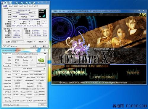The image size is (148, 109).
Task: Click the multiplier value x 14.5
Action: coord(17,33)
